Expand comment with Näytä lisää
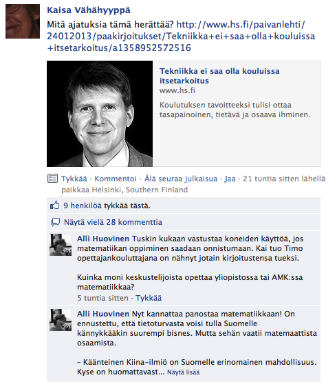Image resolution: width=326 pixels, height=382 pixels. 184,372
